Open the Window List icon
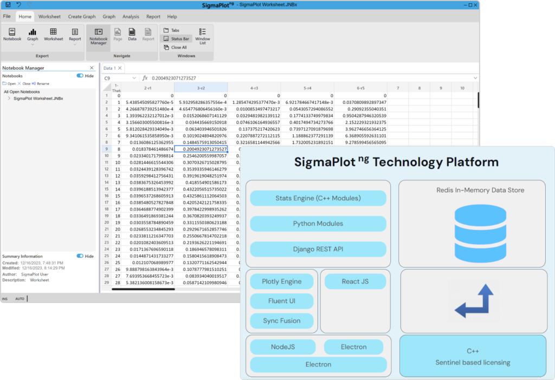The height and width of the screenshot is (380, 555). [x=202, y=36]
